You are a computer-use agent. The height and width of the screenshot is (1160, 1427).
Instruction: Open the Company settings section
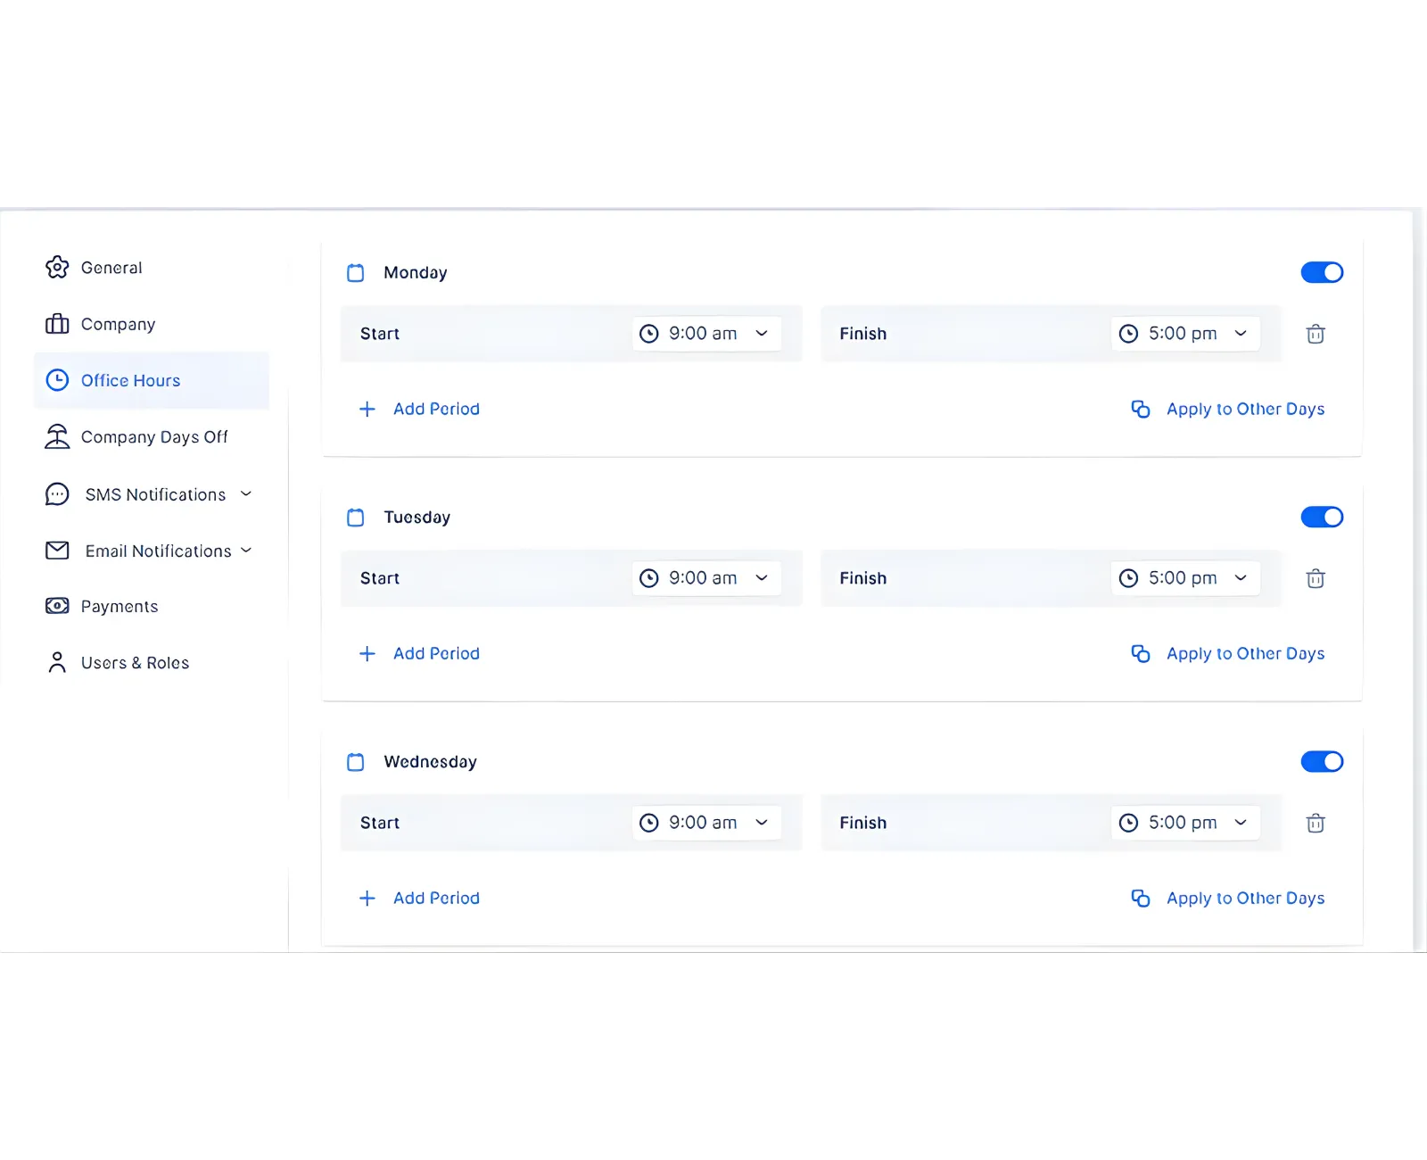pos(118,324)
